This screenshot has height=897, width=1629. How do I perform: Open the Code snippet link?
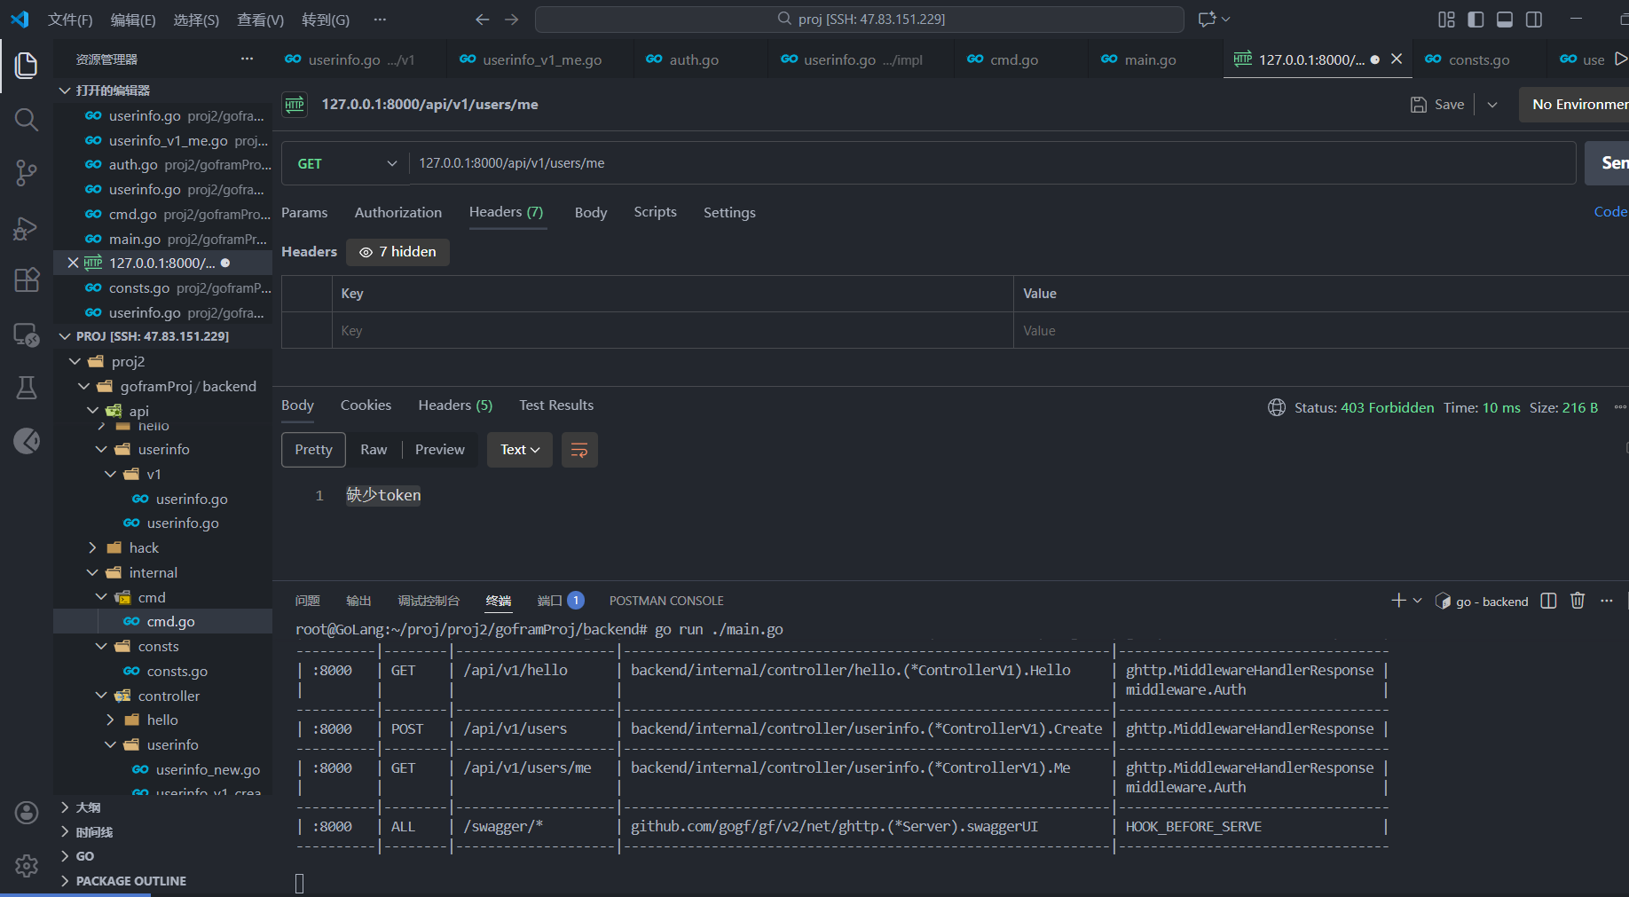click(1610, 211)
